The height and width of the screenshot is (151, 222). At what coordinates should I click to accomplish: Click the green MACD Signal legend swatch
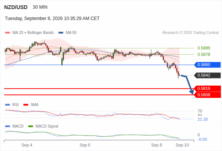30,126
